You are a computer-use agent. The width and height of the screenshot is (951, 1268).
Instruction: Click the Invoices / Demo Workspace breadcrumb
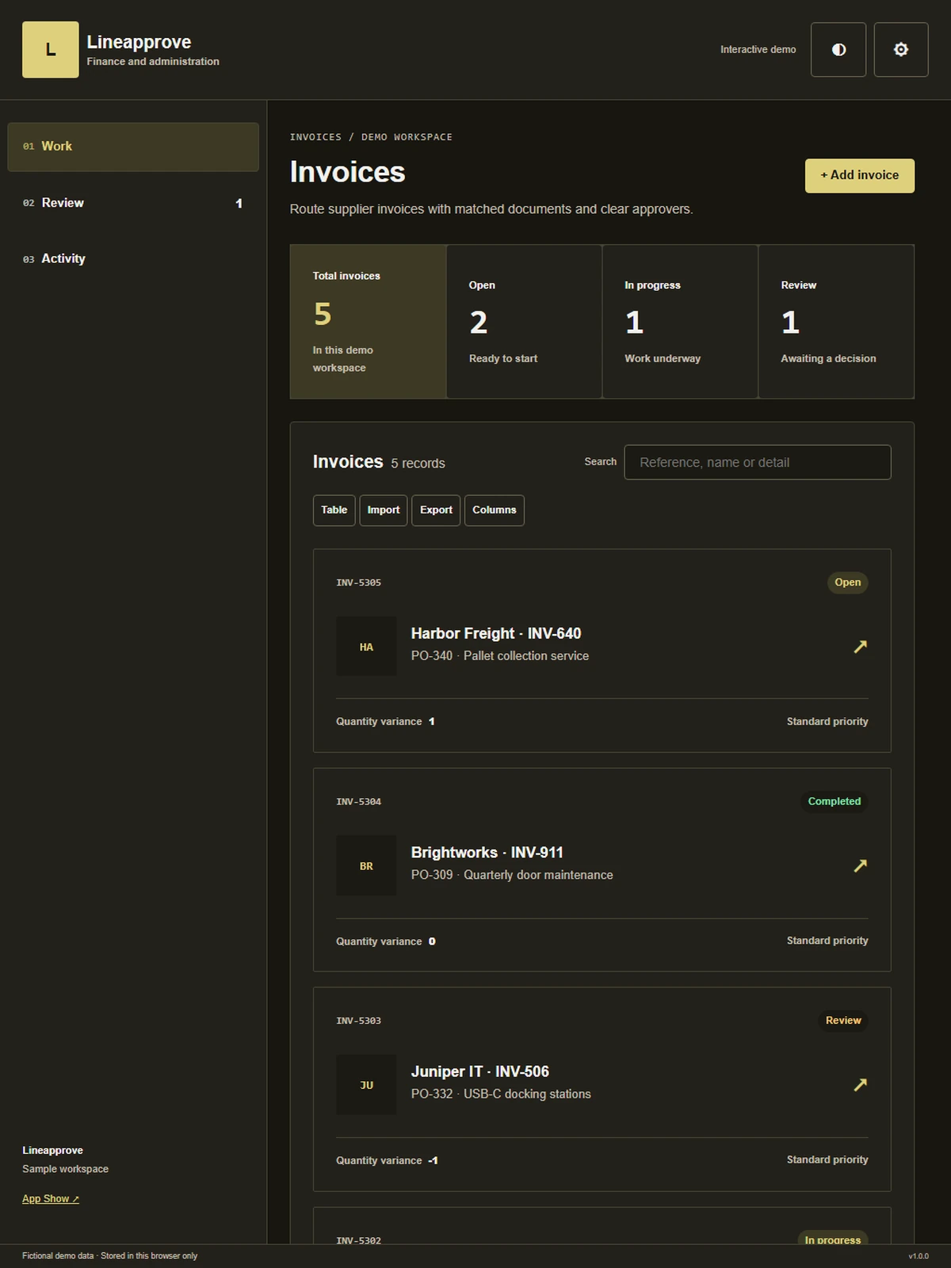371,137
